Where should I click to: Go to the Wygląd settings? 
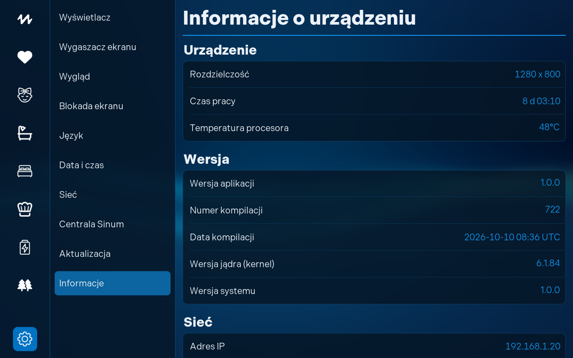pos(112,77)
